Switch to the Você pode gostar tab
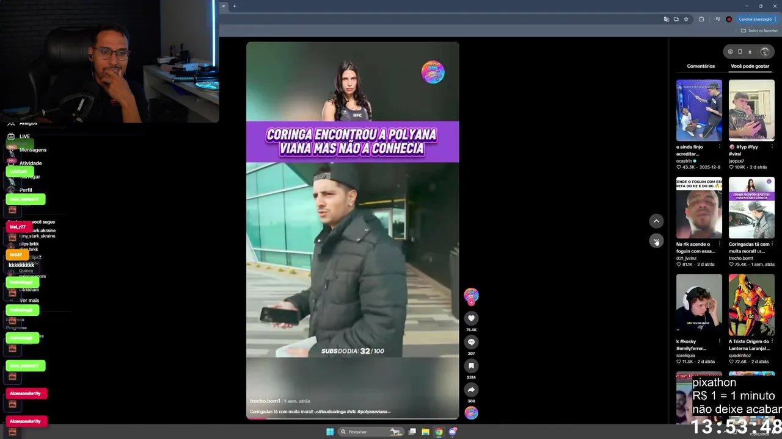The height and width of the screenshot is (439, 782). [x=750, y=66]
